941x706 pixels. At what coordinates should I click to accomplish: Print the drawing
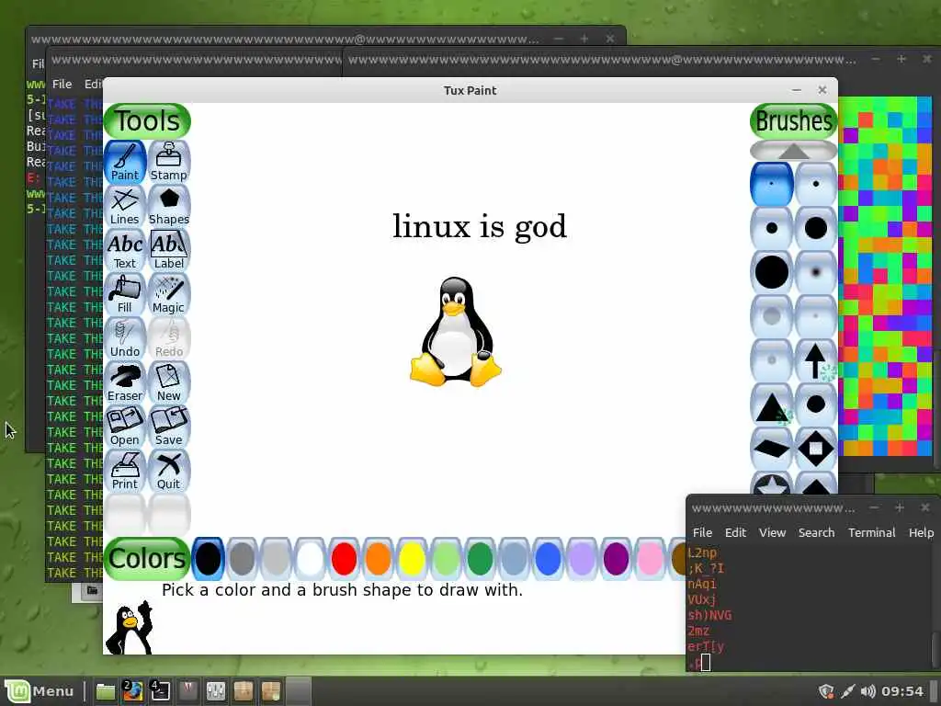click(125, 472)
